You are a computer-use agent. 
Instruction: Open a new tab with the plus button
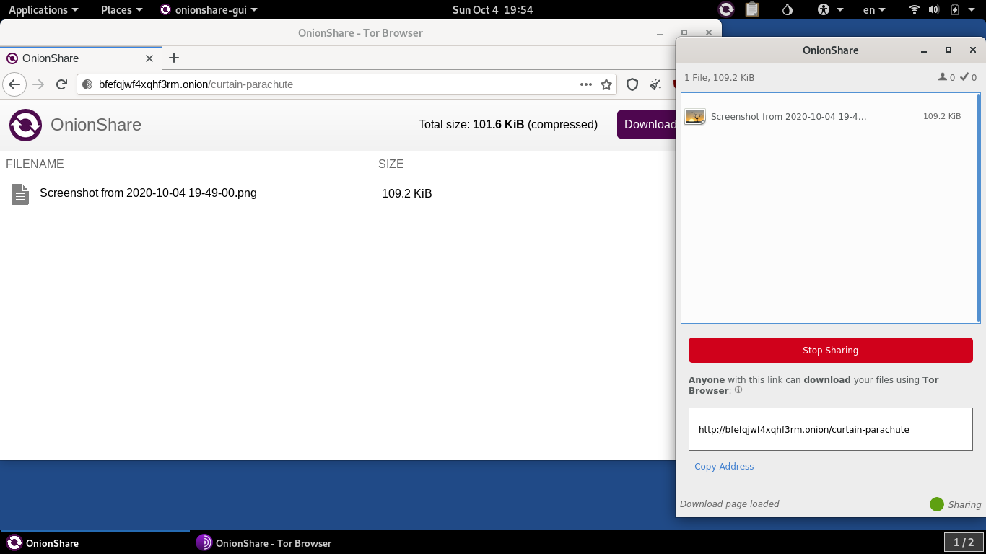tap(173, 58)
